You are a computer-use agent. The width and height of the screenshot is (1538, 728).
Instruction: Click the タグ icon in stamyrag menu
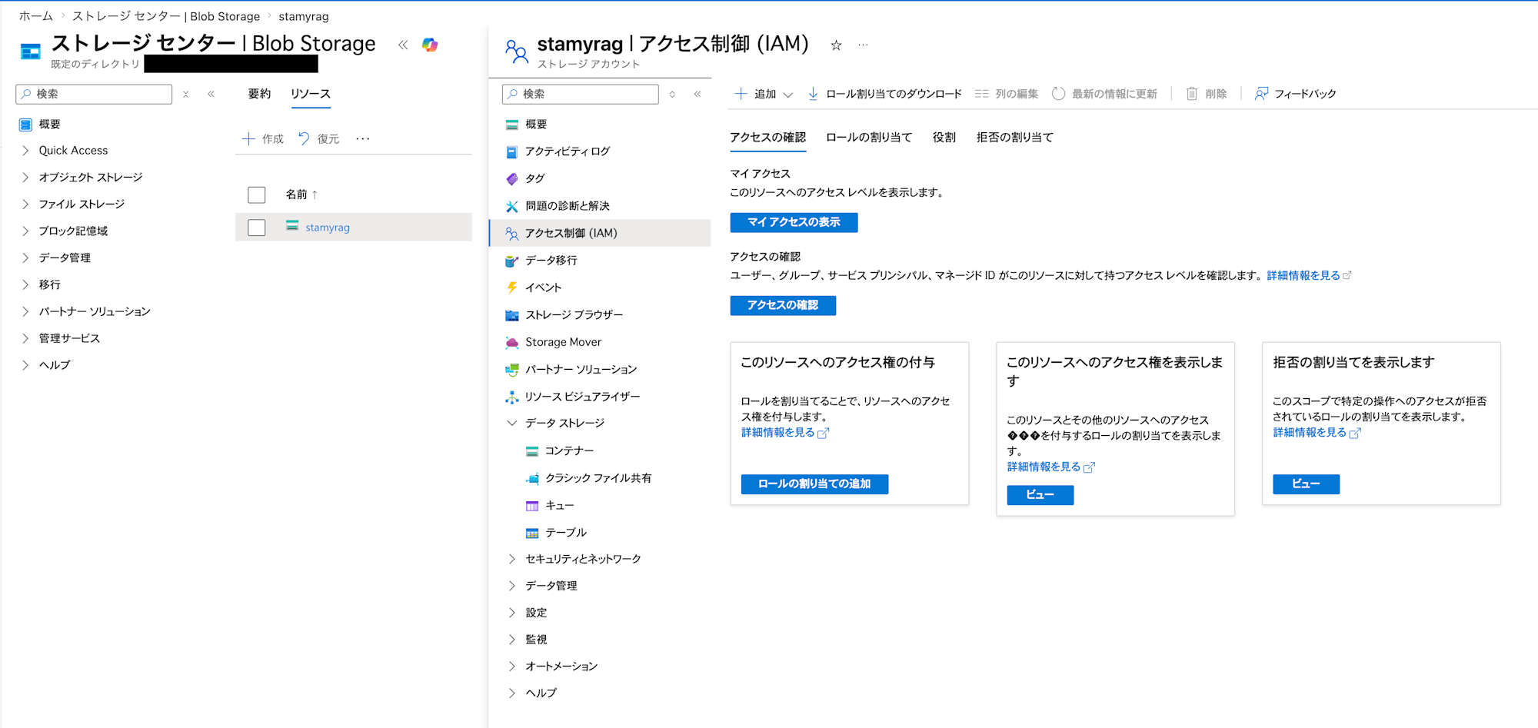[x=511, y=178]
